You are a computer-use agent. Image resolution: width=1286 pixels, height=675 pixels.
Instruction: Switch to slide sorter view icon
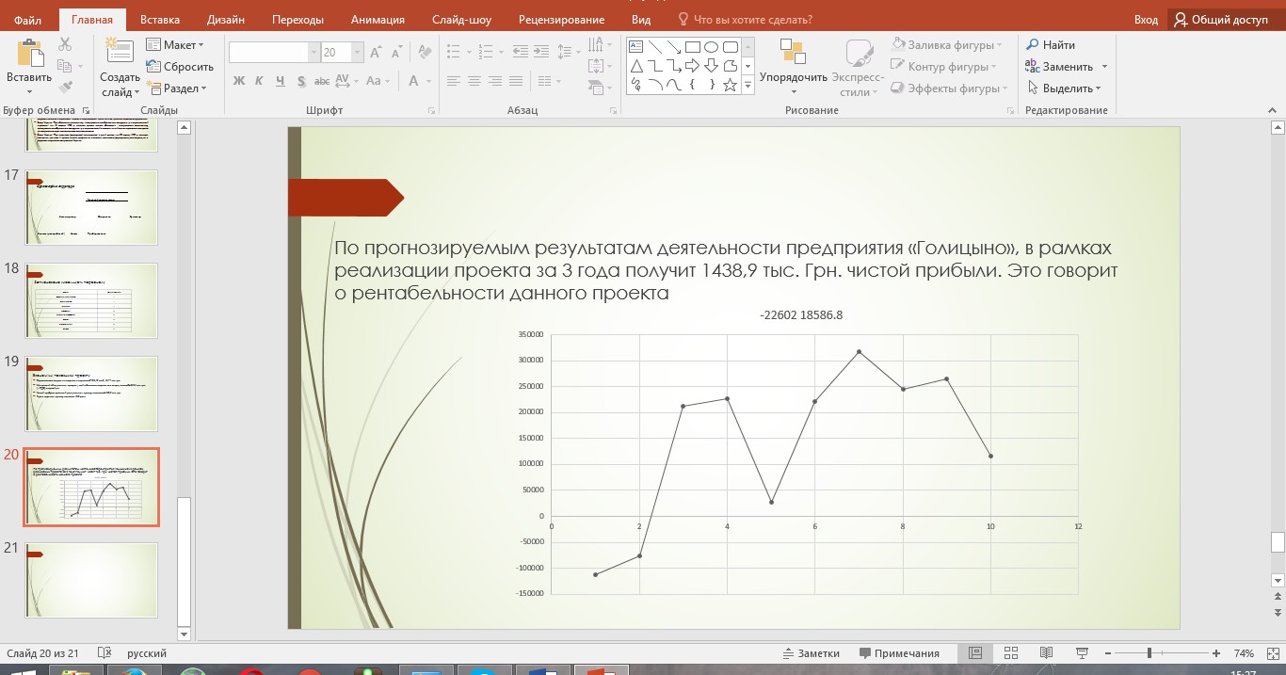tap(1010, 652)
